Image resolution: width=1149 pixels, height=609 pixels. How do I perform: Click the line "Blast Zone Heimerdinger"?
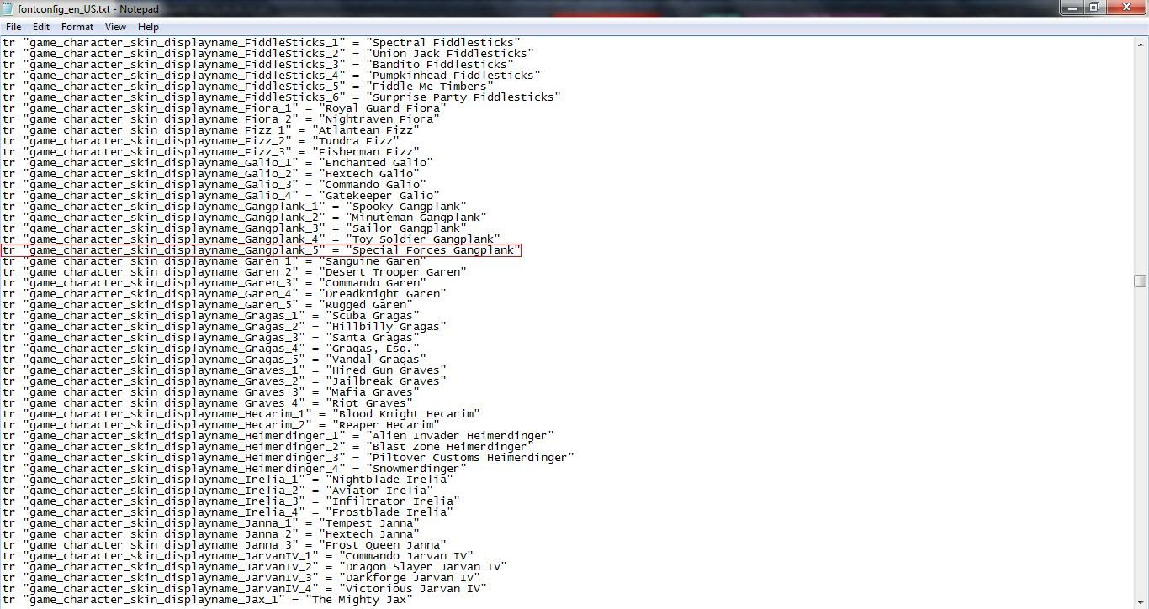tap(268, 446)
